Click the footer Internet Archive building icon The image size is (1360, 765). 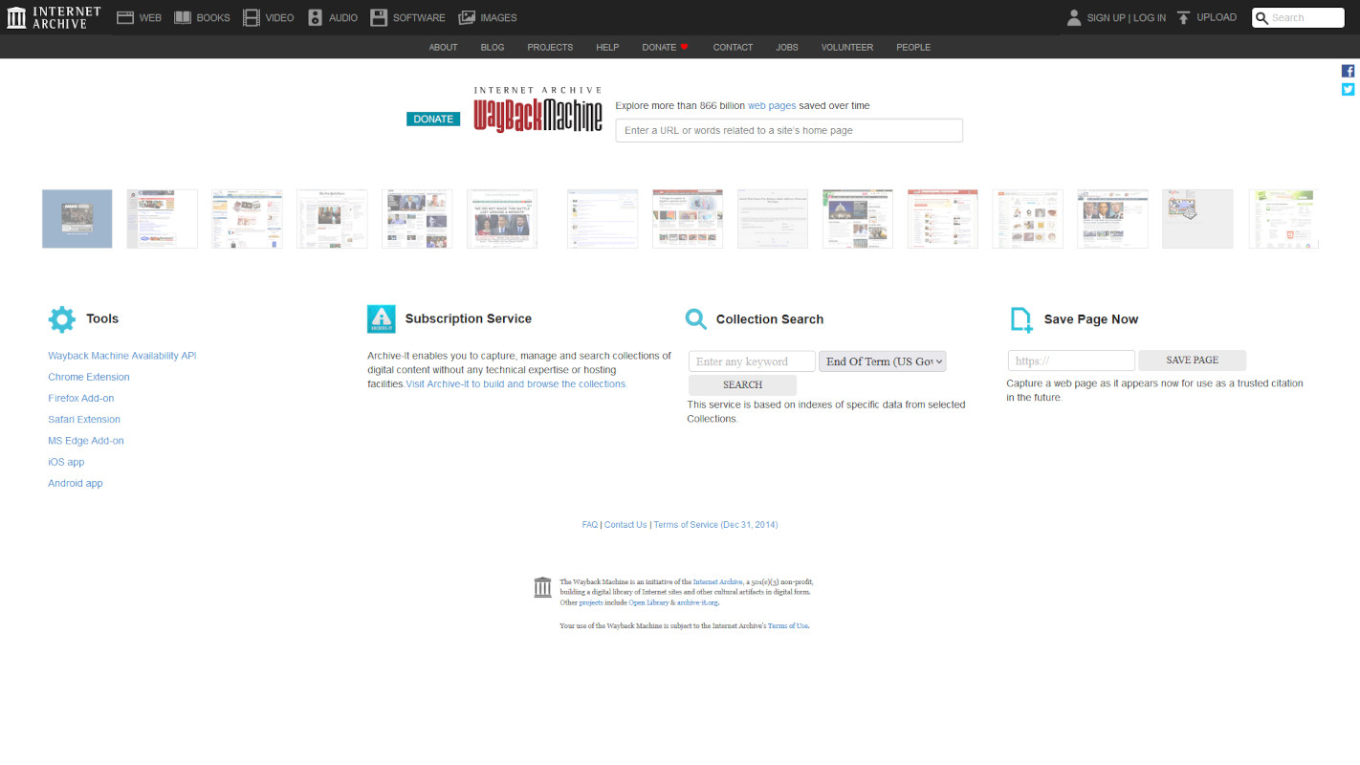[543, 587]
